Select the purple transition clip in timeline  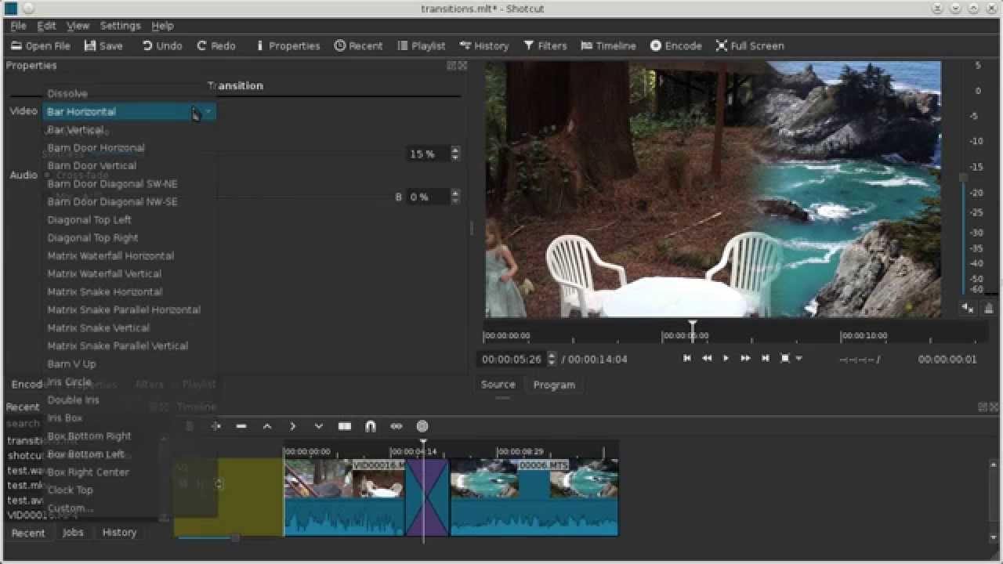click(427, 497)
